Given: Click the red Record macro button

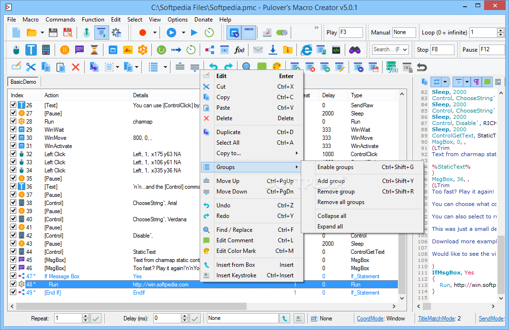Looking at the screenshot, I should (142, 33).
